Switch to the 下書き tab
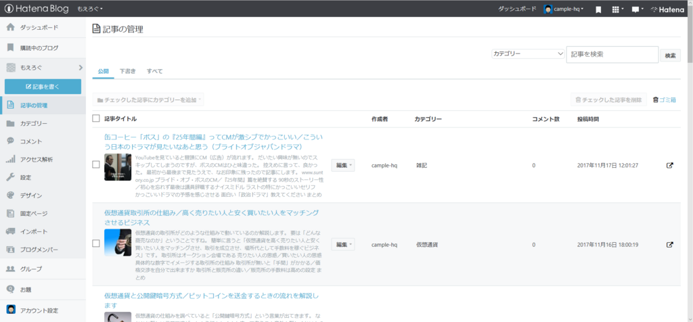This screenshot has height=322, width=693. pyautogui.click(x=128, y=71)
